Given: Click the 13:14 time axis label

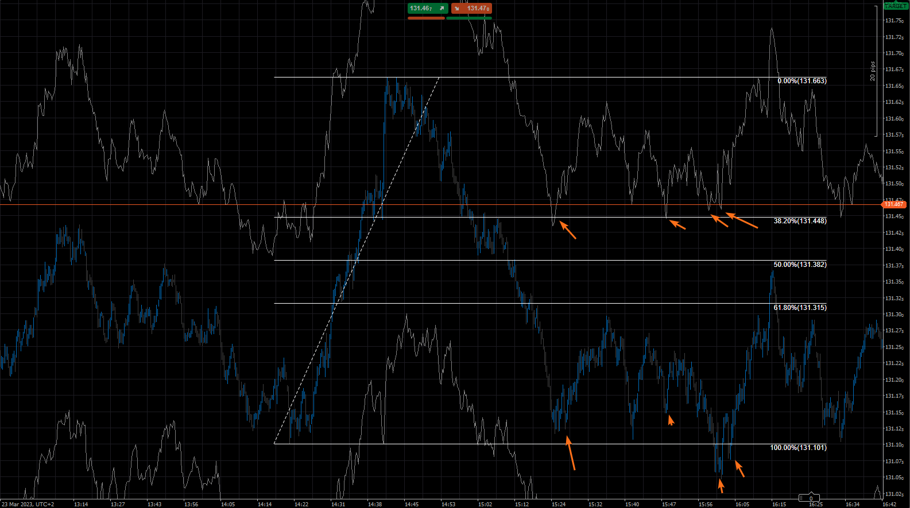Looking at the screenshot, I should coord(81,505).
